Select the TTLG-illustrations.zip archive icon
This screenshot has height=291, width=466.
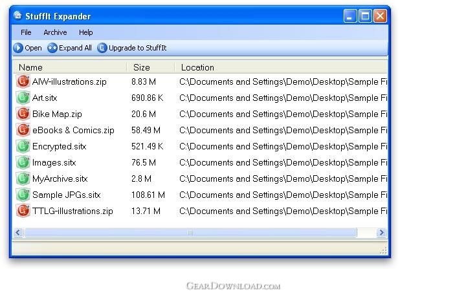[x=23, y=211]
